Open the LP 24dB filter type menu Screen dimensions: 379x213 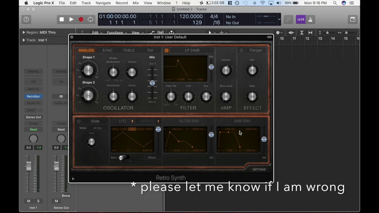(192, 50)
